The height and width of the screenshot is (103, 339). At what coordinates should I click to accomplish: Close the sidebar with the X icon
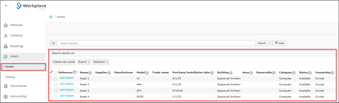point(6,6)
